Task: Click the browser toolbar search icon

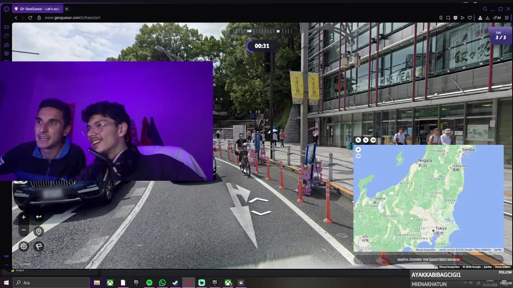Action: click(485, 9)
